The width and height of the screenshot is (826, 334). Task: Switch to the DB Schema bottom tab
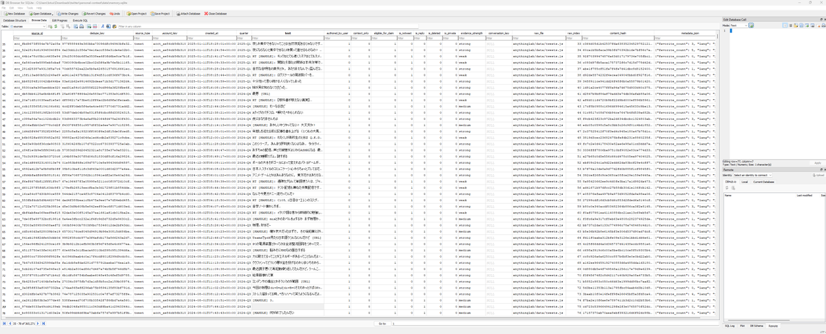click(x=755, y=326)
